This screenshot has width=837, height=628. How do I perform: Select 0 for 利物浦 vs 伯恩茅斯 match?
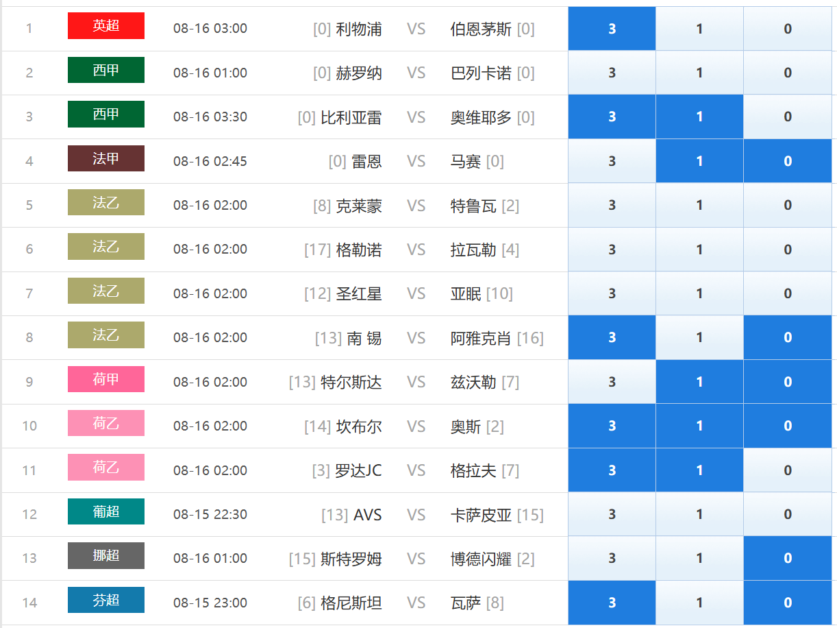pos(788,29)
